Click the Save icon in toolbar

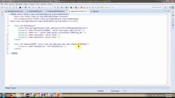(x=7, y=7)
